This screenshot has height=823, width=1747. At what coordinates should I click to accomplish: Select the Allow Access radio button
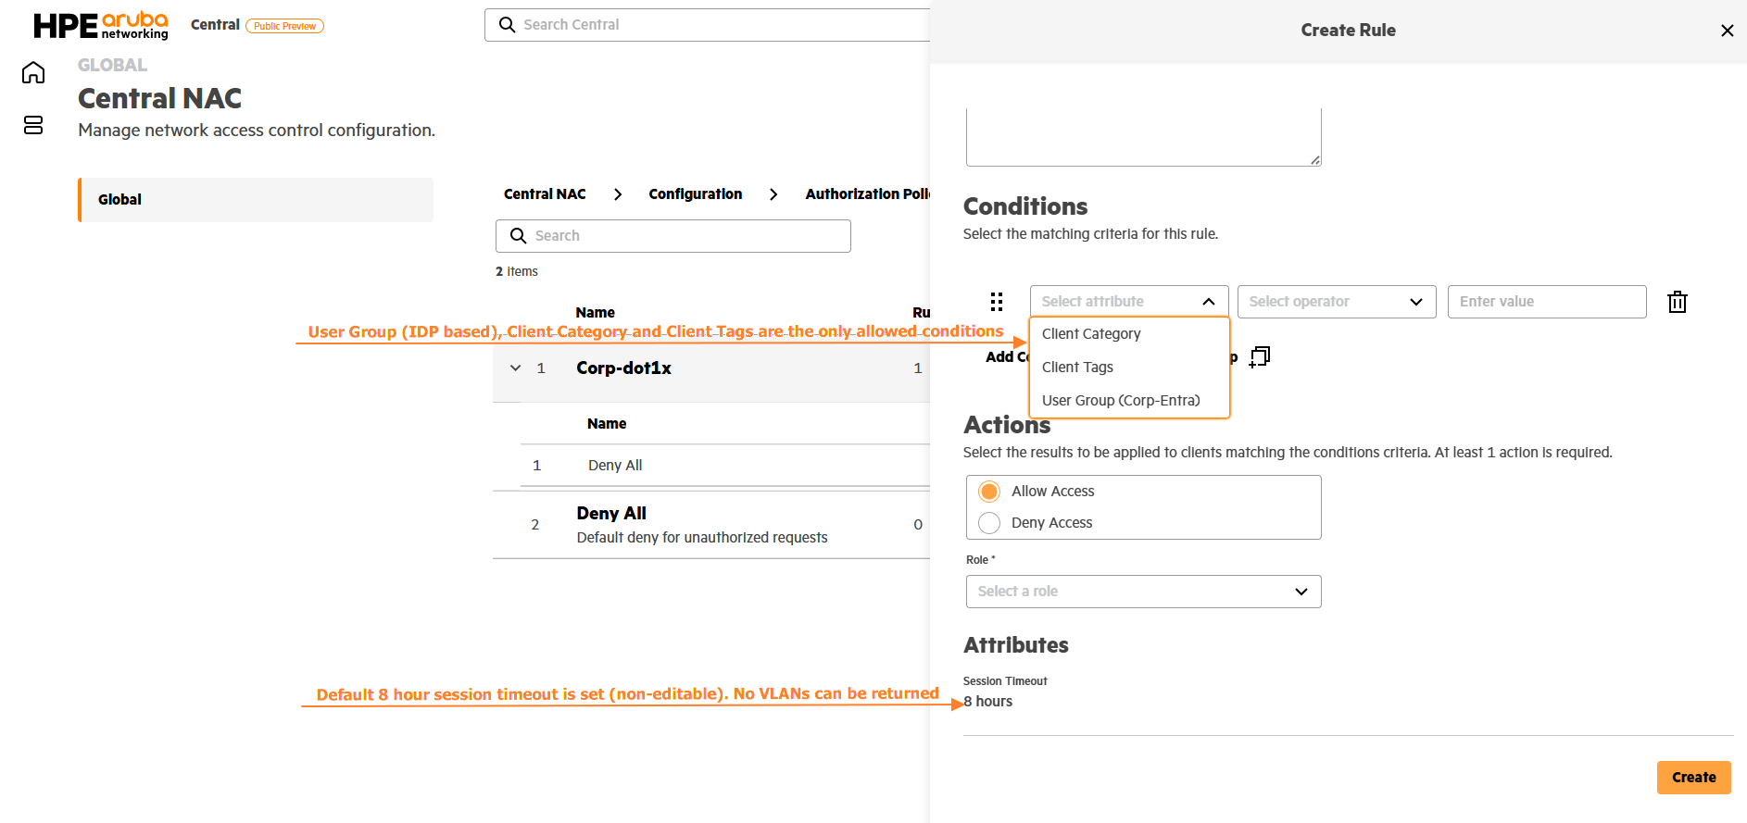point(989,492)
